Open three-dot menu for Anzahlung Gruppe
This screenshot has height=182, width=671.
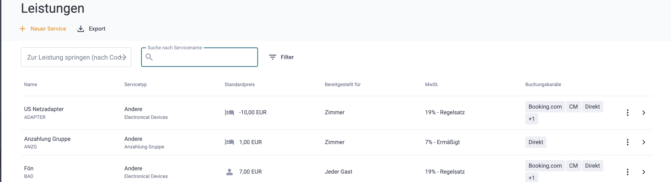pos(627,142)
